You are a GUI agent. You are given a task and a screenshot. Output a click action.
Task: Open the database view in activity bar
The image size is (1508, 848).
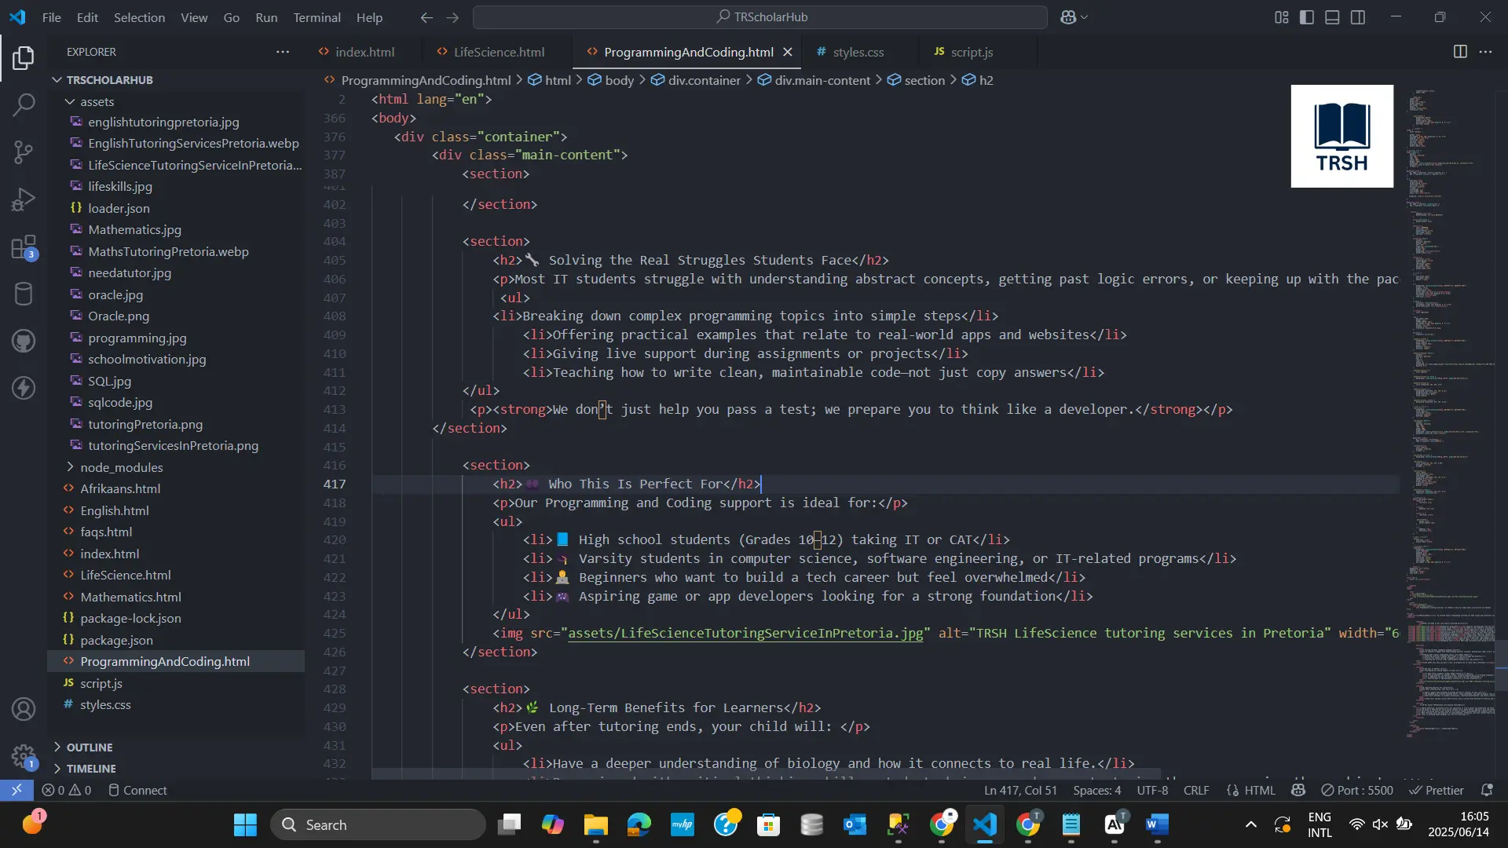pyautogui.click(x=24, y=294)
